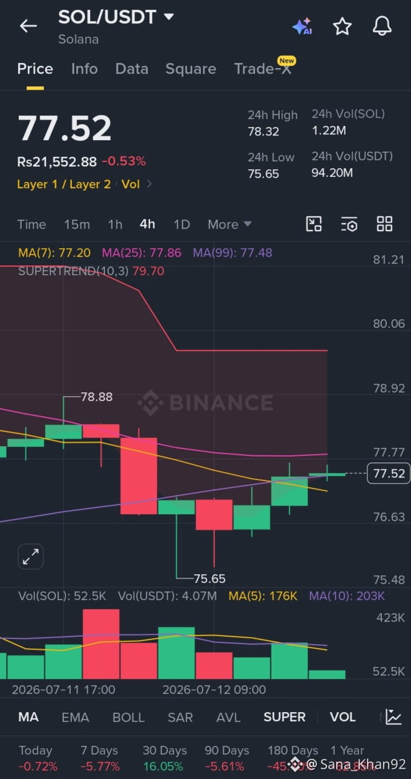Toggle the SUPER indicator
Image resolution: width=411 pixels, height=779 pixels.
[284, 717]
